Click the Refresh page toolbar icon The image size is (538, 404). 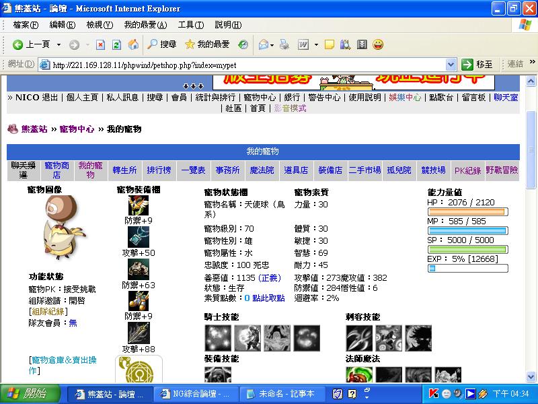[x=116, y=44]
